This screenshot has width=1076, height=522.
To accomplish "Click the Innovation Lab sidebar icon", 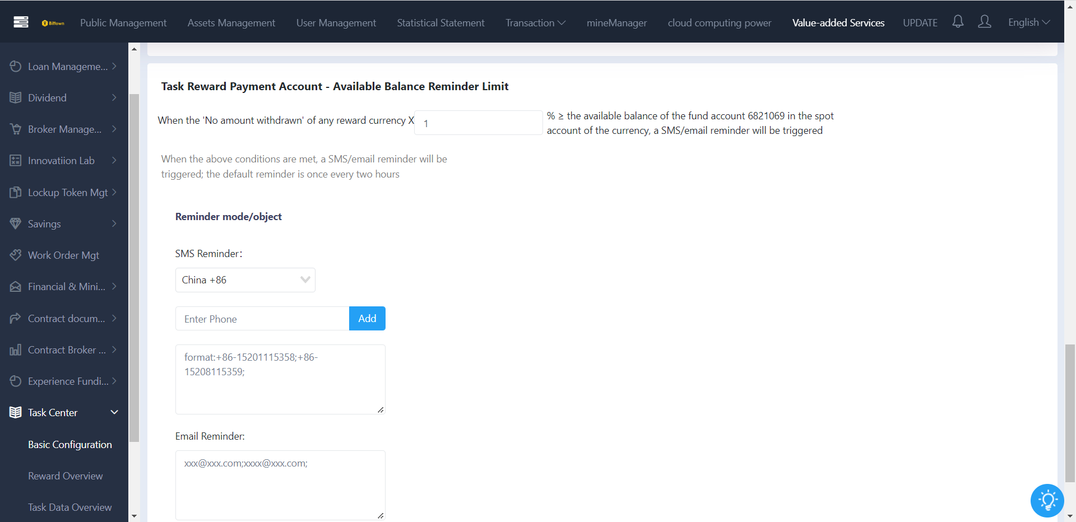I will coord(15,160).
